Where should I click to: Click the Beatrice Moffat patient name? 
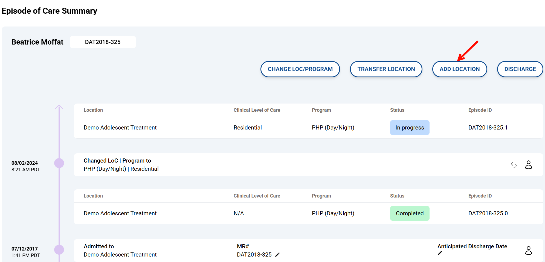point(37,42)
